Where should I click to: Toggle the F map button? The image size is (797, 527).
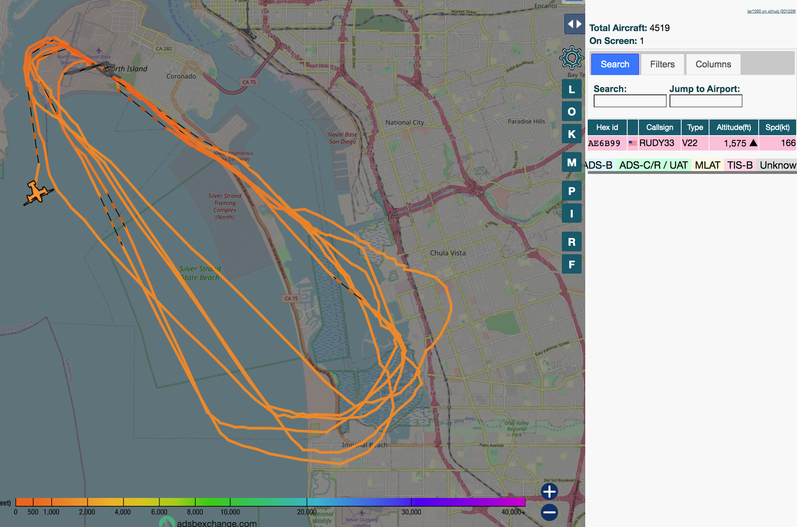pyautogui.click(x=572, y=264)
